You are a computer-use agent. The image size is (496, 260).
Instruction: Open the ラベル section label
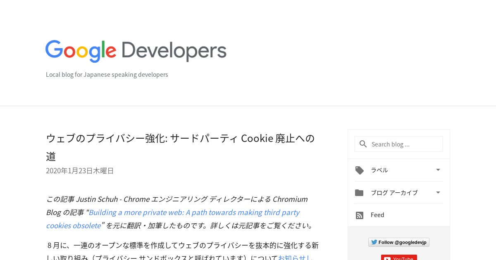pos(379,170)
